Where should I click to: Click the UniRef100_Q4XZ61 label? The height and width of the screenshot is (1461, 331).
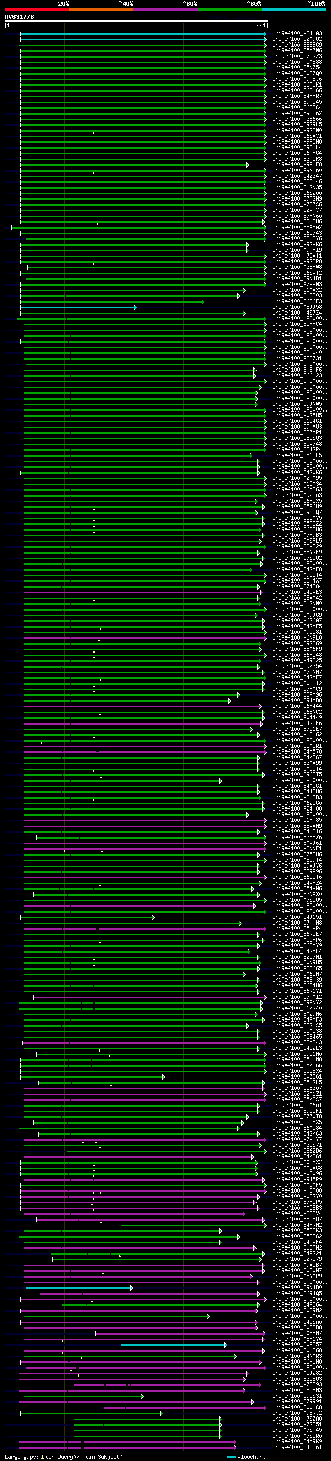(x=297, y=1447)
